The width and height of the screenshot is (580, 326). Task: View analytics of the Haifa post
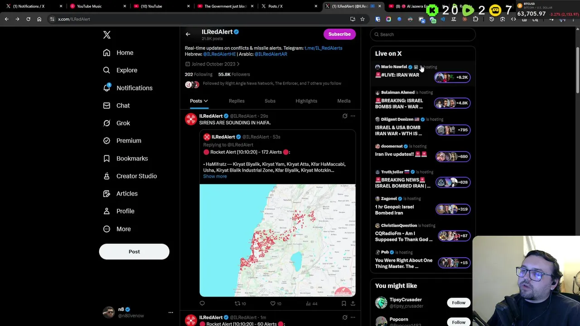311,303
